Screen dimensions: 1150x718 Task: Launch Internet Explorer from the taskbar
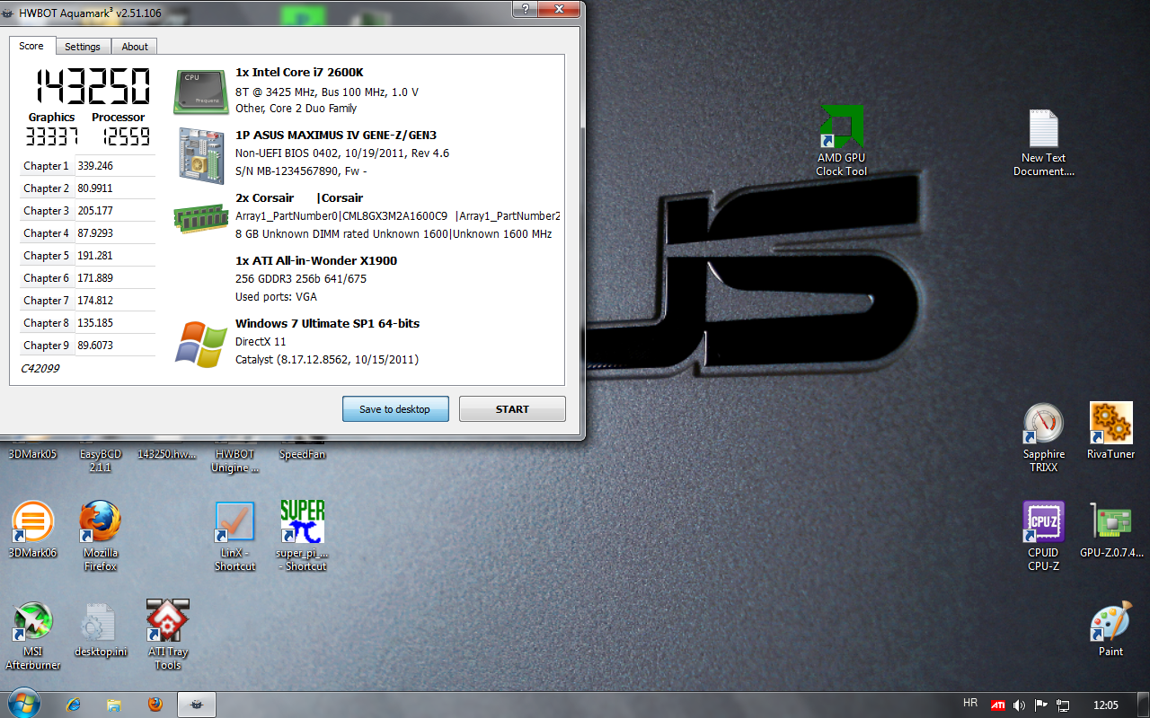[x=75, y=705]
